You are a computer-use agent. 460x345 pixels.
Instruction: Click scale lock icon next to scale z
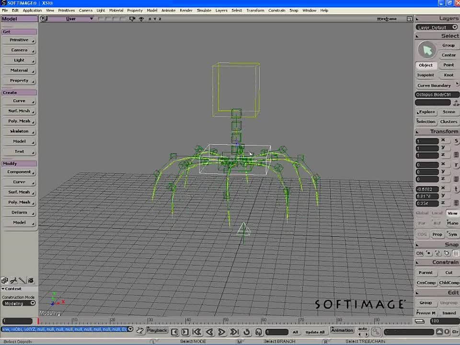pyautogui.click(x=456, y=155)
